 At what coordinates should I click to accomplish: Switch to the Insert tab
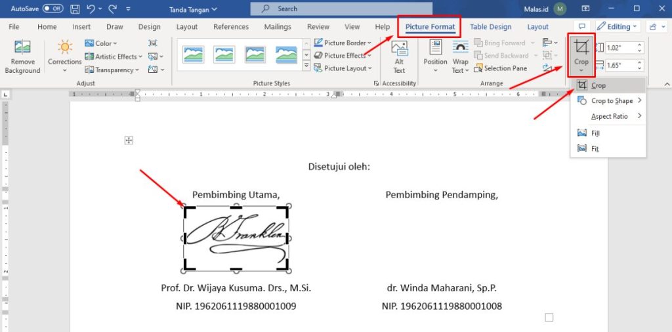[x=81, y=26]
